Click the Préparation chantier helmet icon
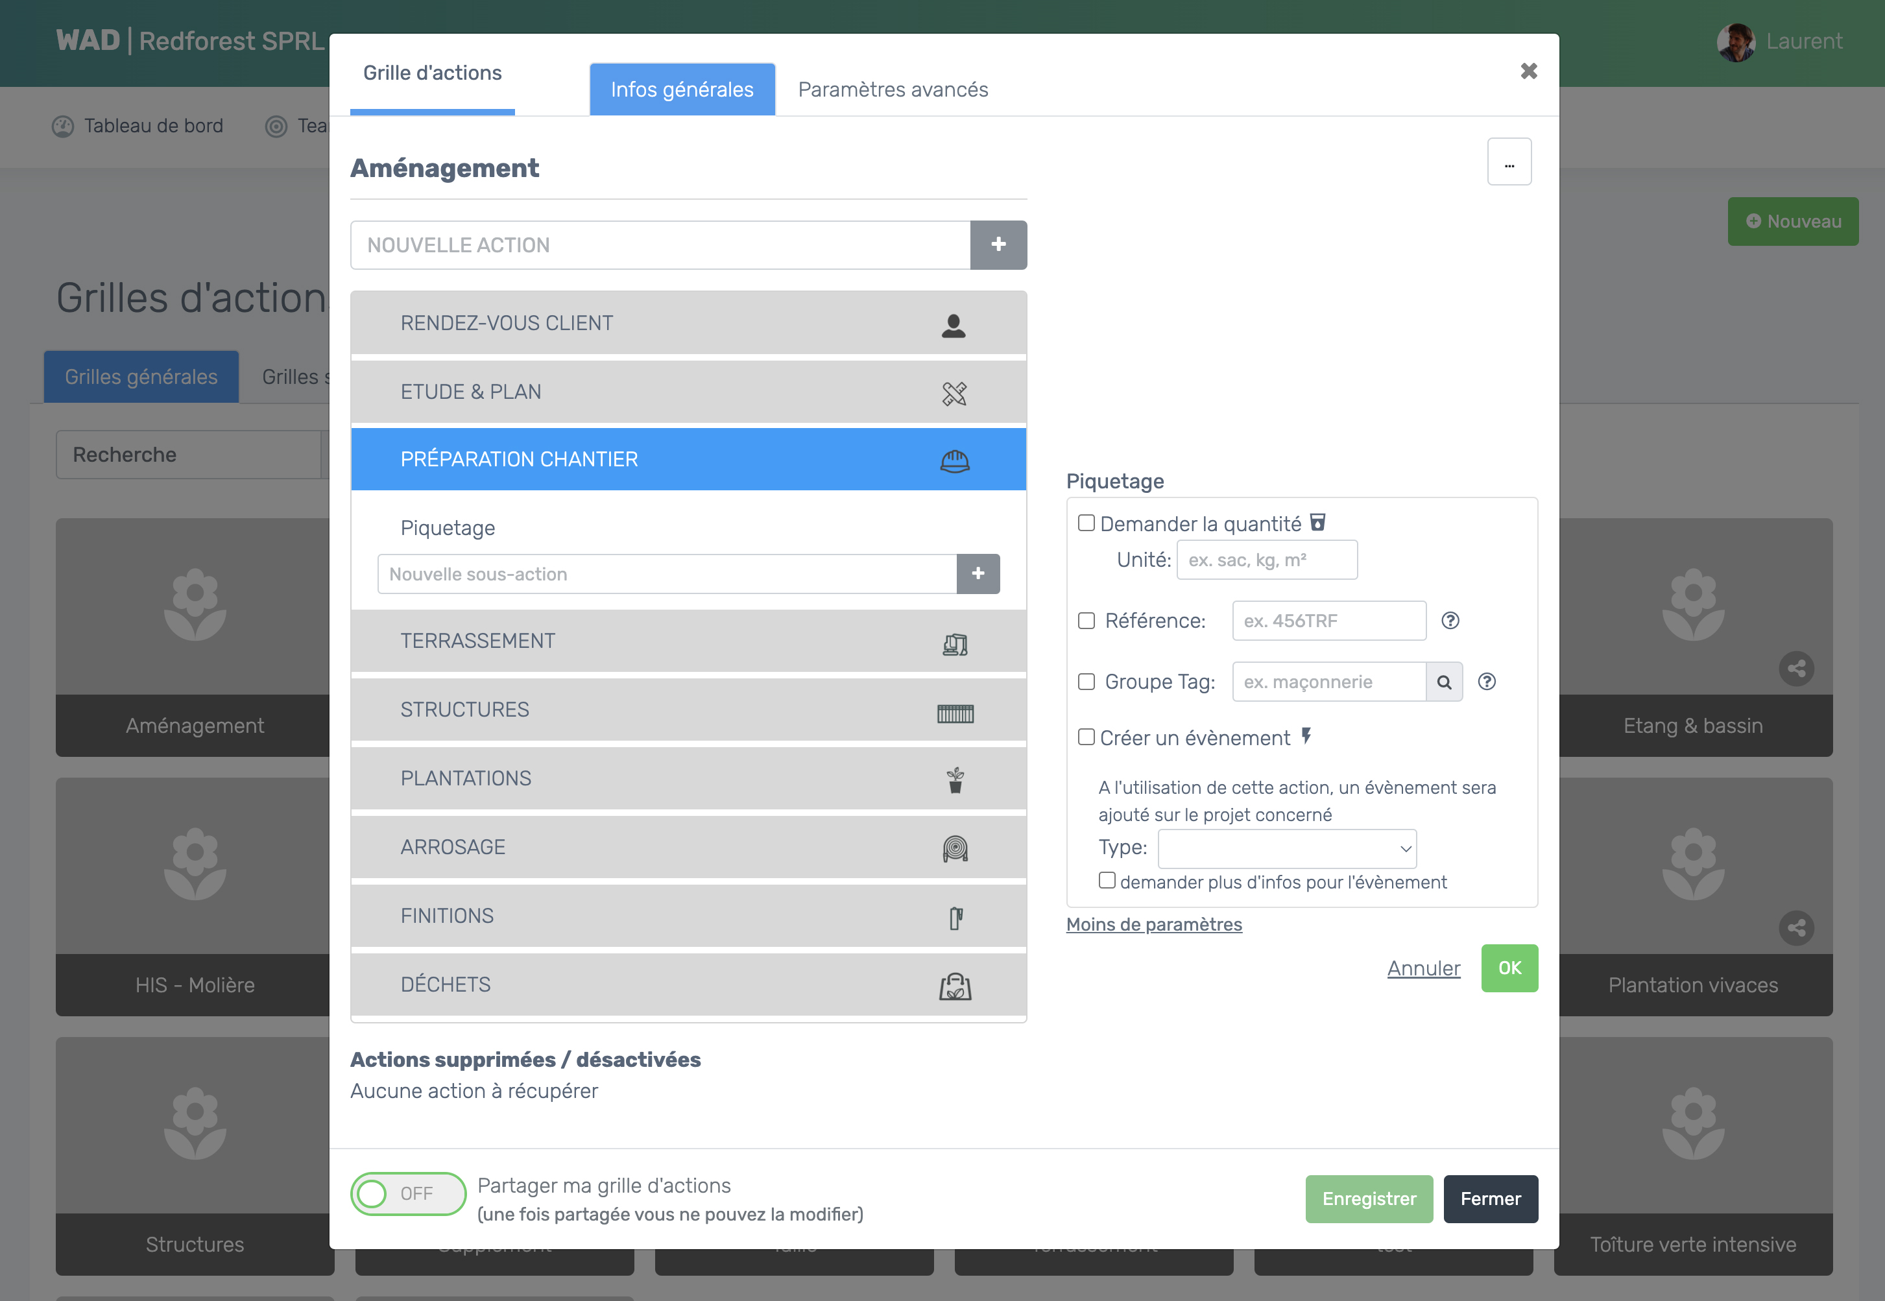 tap(955, 460)
